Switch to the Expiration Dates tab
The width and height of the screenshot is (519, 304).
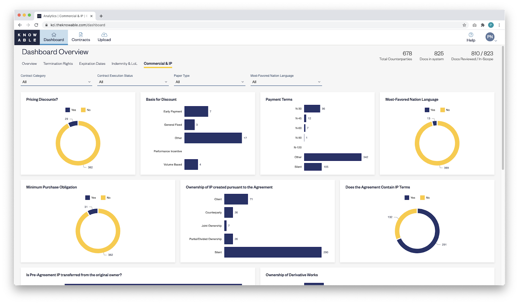[92, 63]
